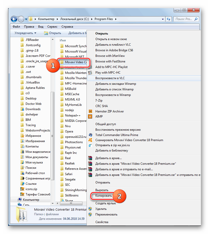209x234 pixels.
Task: Choose Вырезать from the context menu
Action: coord(102,190)
